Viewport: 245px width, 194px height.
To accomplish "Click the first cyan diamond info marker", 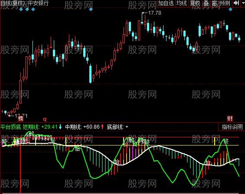I will click(21, 10).
